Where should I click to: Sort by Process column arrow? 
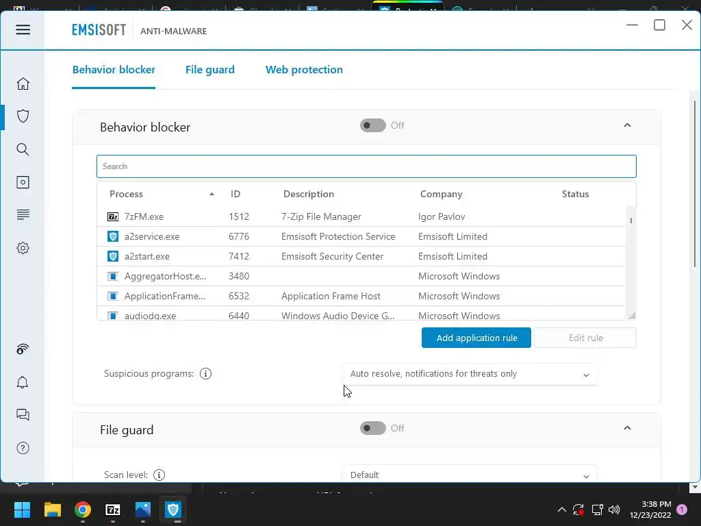coord(212,194)
